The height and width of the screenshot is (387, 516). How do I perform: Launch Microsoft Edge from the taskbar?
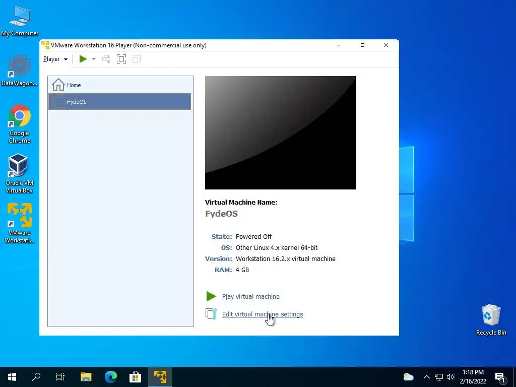(x=111, y=377)
